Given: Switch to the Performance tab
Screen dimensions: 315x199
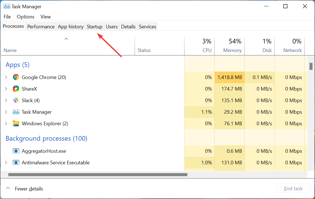Looking at the screenshot, I should 41,27.
